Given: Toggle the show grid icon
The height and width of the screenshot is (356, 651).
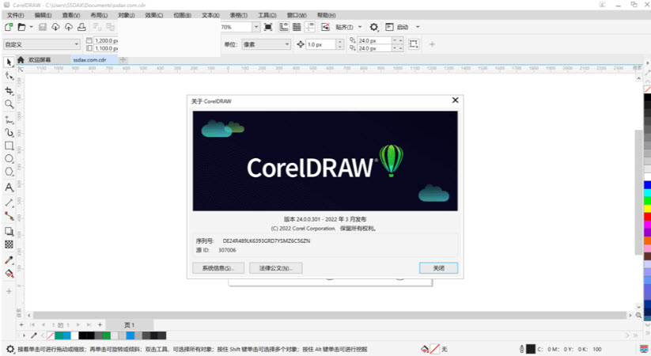Looking at the screenshot, I should click(x=297, y=27).
